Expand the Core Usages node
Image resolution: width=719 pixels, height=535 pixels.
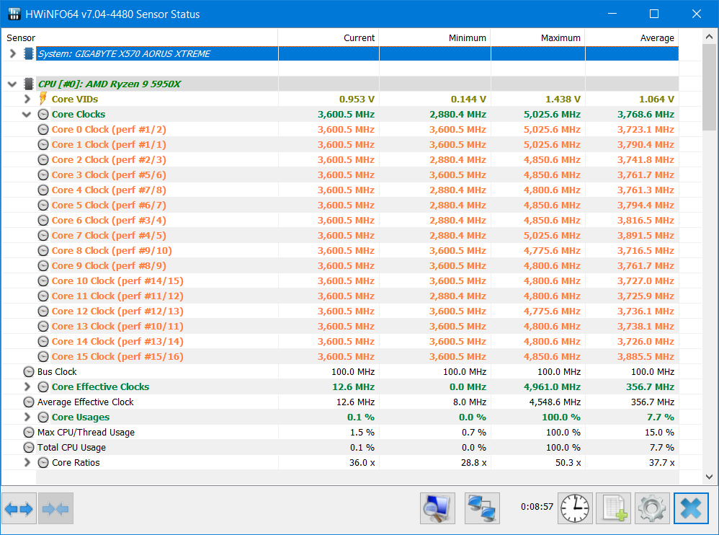[x=27, y=417]
